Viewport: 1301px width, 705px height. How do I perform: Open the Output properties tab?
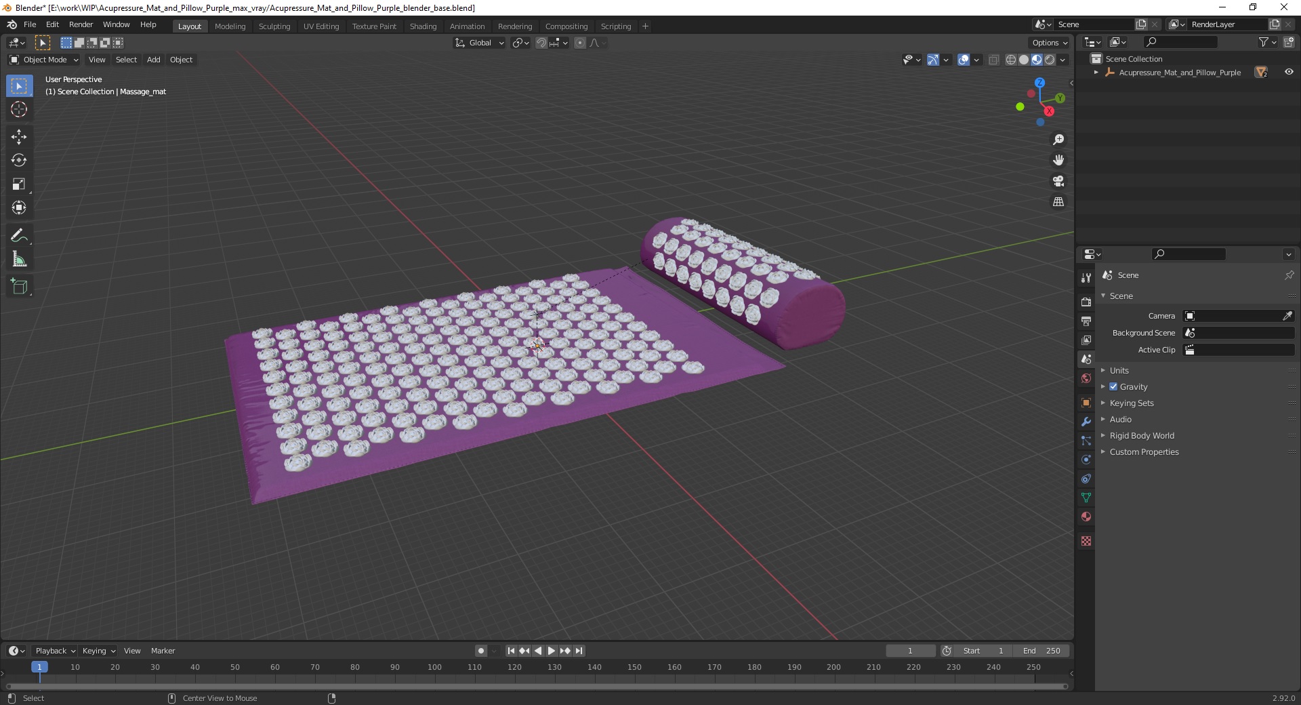1086,321
